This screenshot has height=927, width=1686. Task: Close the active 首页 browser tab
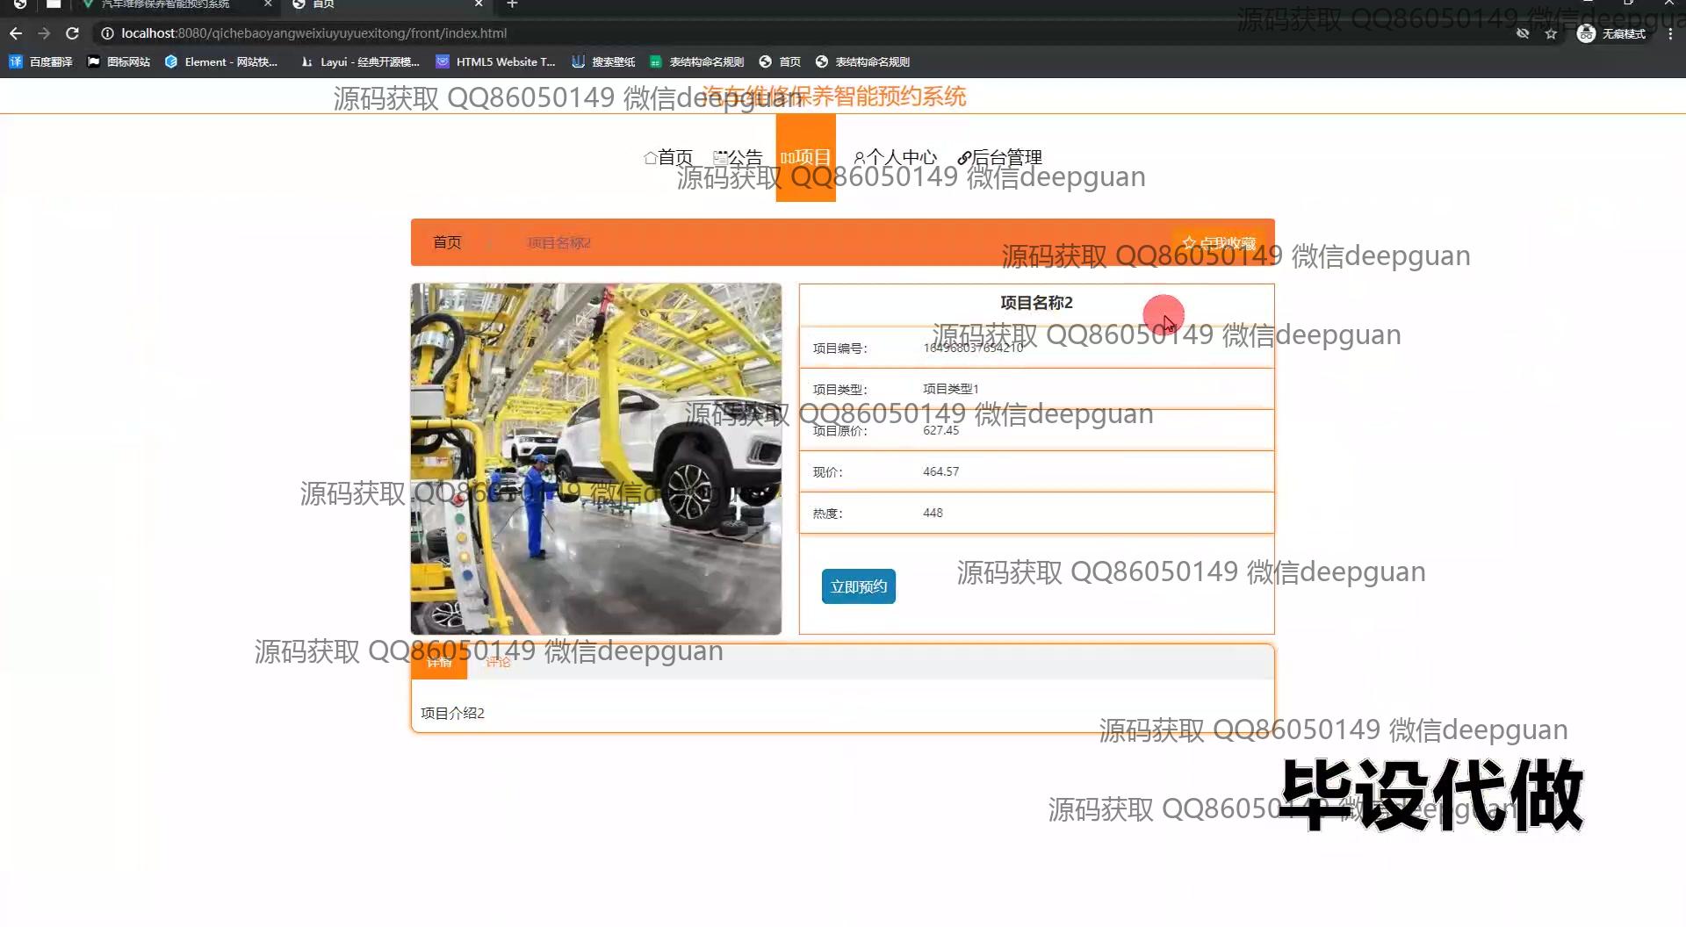(479, 4)
